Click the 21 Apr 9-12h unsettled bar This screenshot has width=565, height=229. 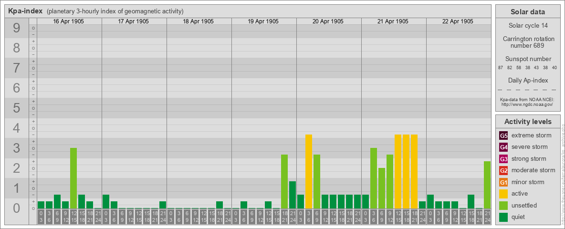tap(390, 181)
